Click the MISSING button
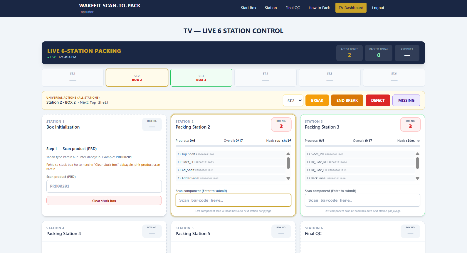The width and height of the screenshot is (467, 253). tap(406, 100)
